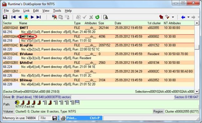Click the Resident first-cluster value
The width and height of the screenshot is (202, 123).
(153, 54)
